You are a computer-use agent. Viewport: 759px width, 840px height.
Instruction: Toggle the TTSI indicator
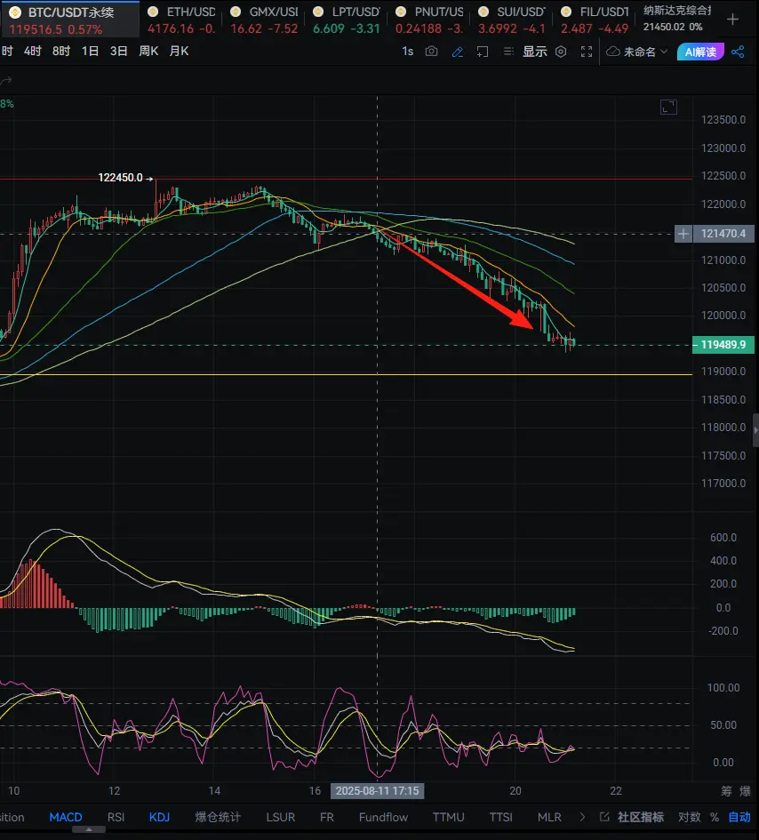[501, 817]
